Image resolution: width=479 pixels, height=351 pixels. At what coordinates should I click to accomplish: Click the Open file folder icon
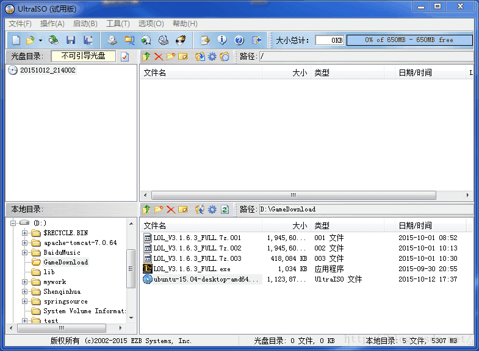click(31, 40)
